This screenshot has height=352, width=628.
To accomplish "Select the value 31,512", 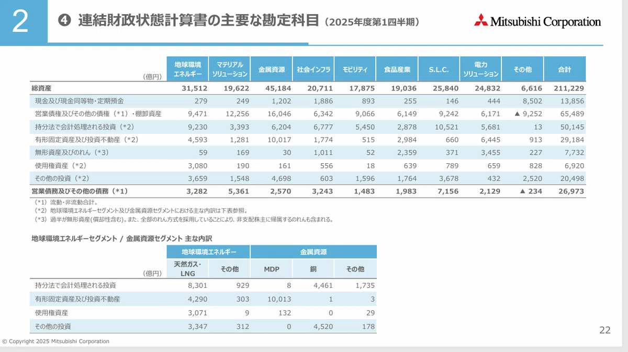I will coord(195,88).
